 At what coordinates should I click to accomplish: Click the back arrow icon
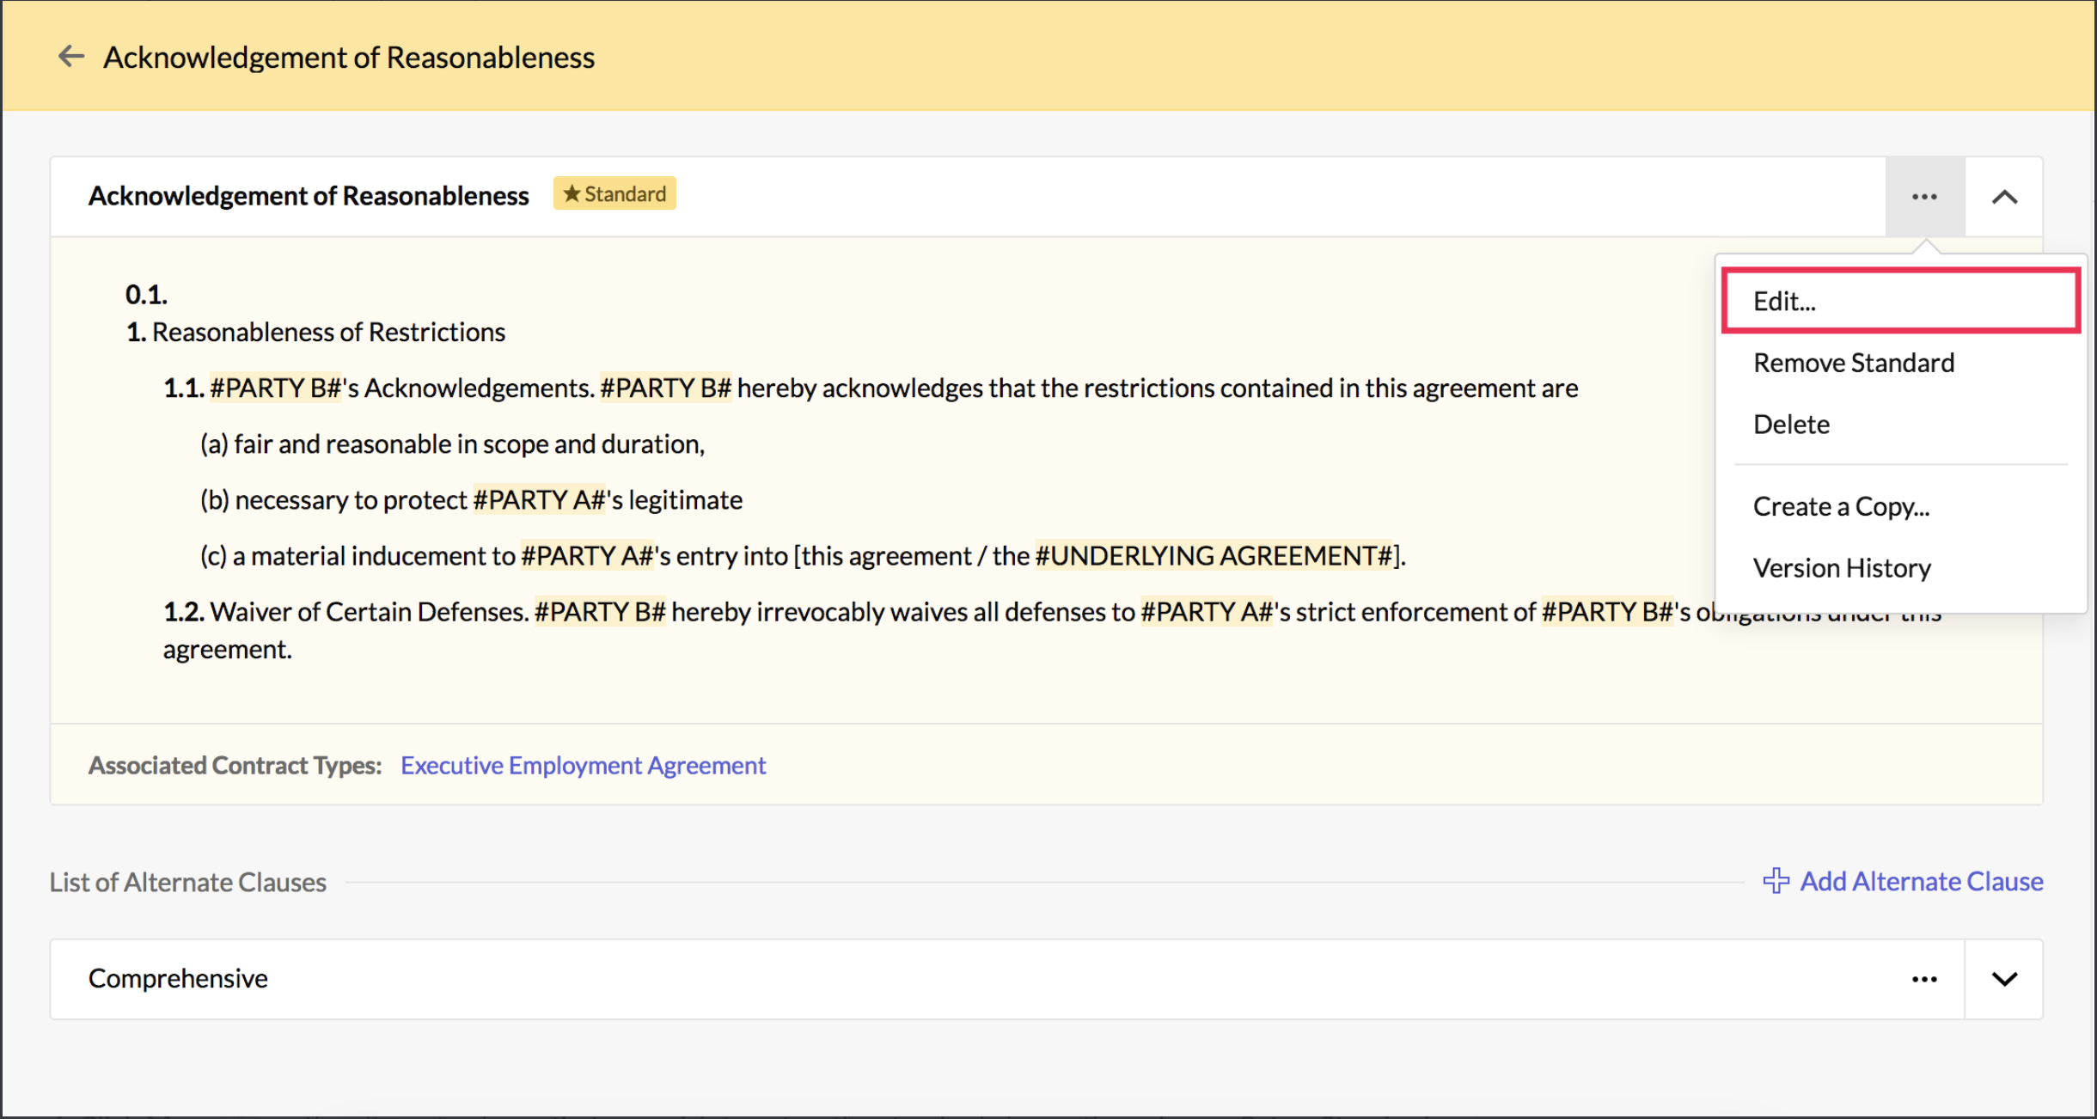pyautogui.click(x=71, y=57)
